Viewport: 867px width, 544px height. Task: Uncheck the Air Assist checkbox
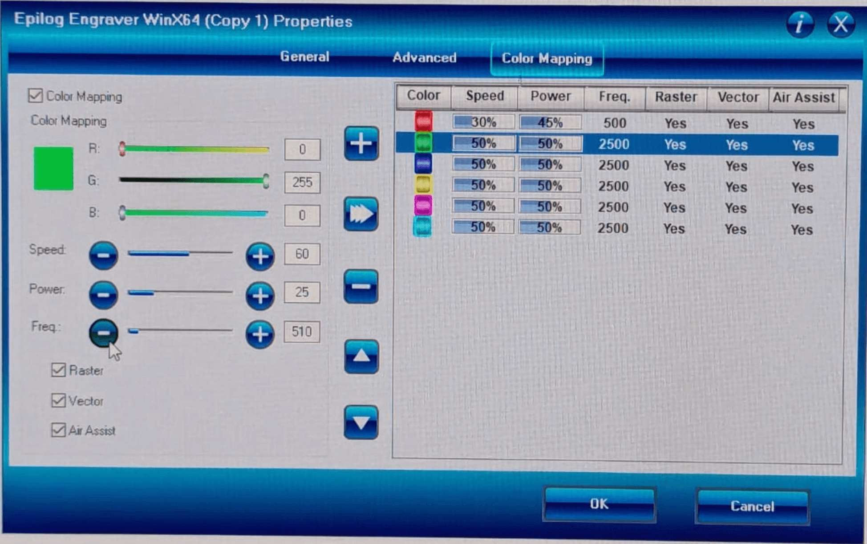58,430
